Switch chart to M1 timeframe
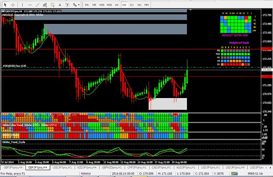The height and width of the screenshot is (177, 273). [x=87, y=5]
